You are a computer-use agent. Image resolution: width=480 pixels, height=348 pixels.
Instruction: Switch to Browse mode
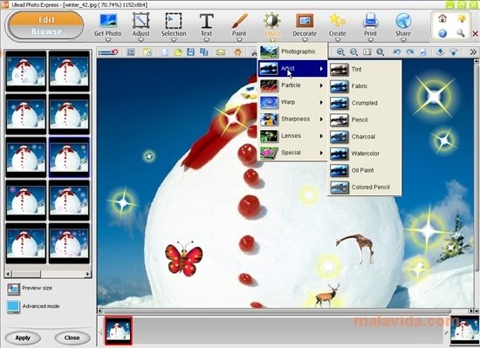(x=46, y=31)
